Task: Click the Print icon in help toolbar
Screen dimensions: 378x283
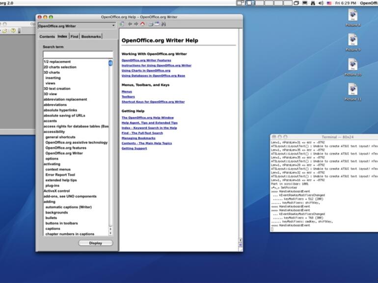Action: 150,24
